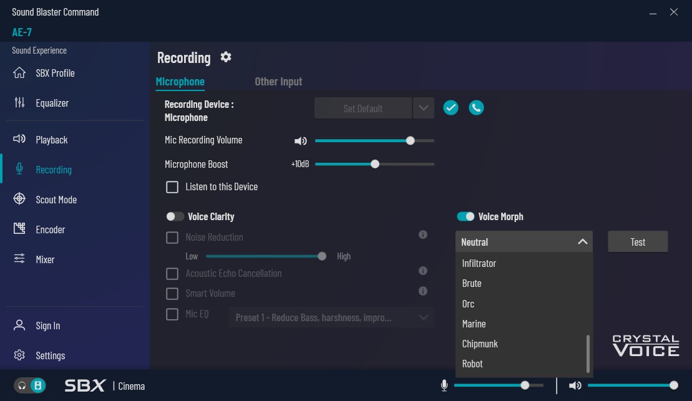Adjust the Noise Reduction level slider
692x401 pixels.
266,256
